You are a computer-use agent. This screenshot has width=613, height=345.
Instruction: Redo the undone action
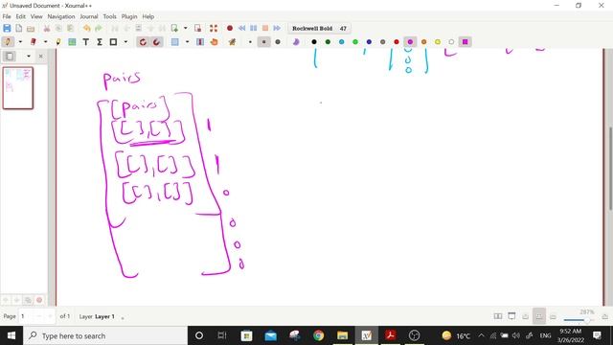coord(99,28)
